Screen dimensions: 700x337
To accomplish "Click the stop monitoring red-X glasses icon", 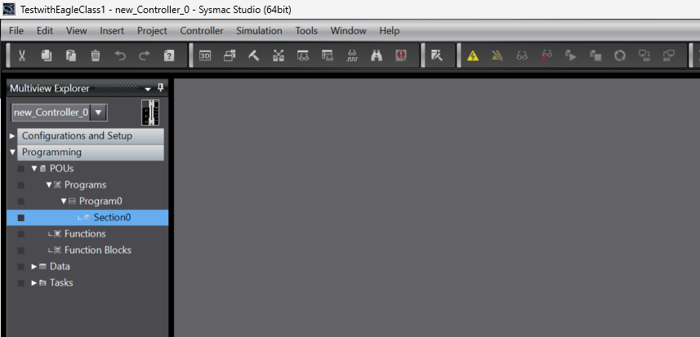I will (546, 55).
